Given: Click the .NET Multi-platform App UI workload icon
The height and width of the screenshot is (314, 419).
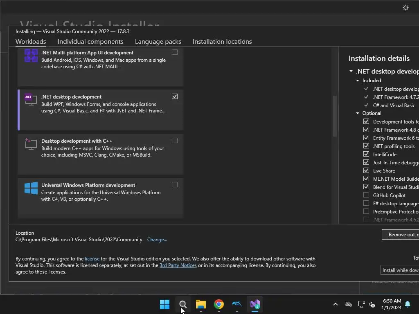Looking at the screenshot, I should 31,56.
